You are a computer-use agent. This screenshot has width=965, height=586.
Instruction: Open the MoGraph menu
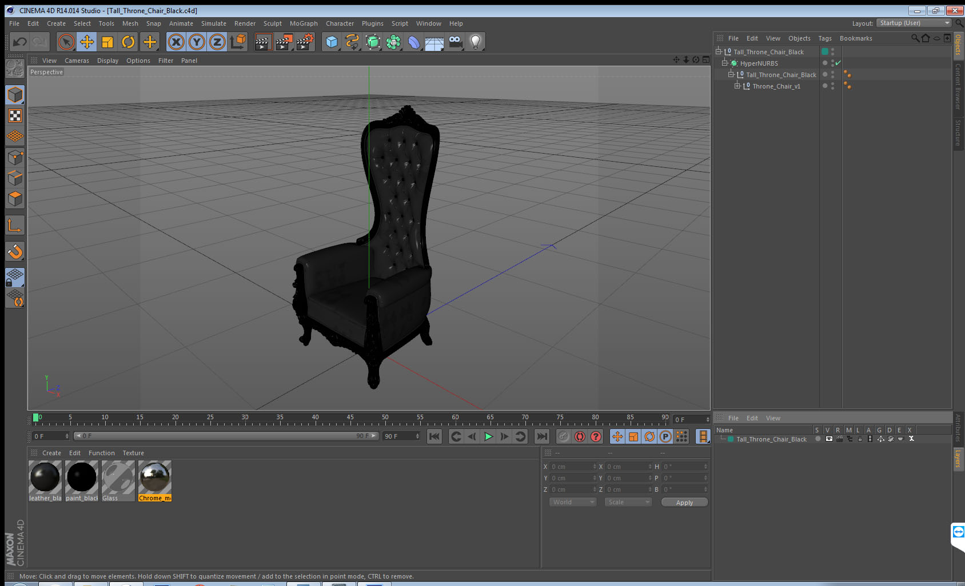click(304, 23)
